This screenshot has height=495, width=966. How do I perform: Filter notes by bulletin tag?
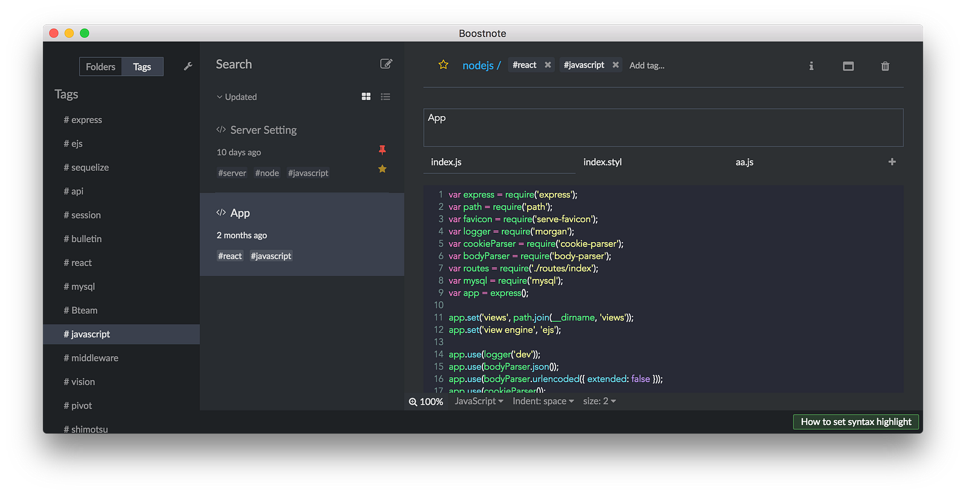coord(121,239)
